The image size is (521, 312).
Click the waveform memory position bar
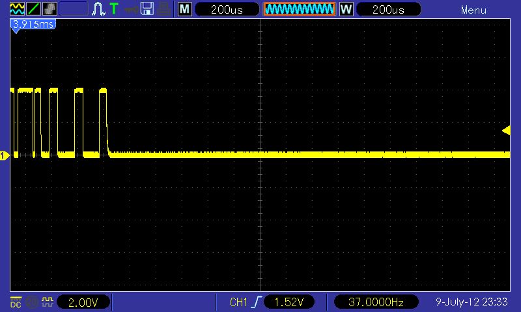pyautogui.click(x=300, y=9)
